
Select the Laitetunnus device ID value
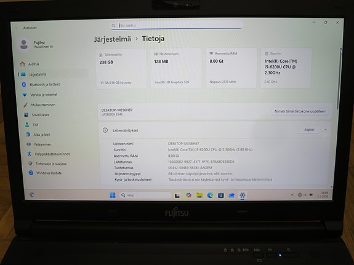(201, 162)
